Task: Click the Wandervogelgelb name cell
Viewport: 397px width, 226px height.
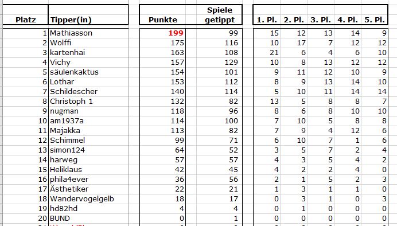Action: click(x=88, y=199)
